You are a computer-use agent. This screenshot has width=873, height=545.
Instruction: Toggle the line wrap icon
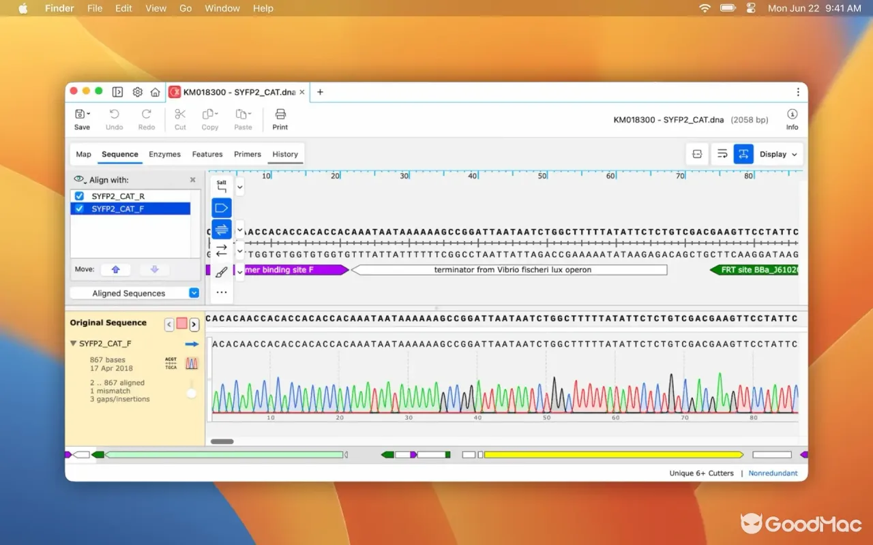pyautogui.click(x=721, y=154)
